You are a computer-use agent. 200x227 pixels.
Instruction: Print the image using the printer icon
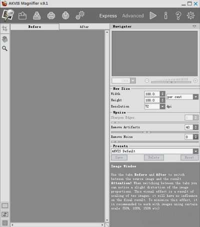tap(51, 16)
